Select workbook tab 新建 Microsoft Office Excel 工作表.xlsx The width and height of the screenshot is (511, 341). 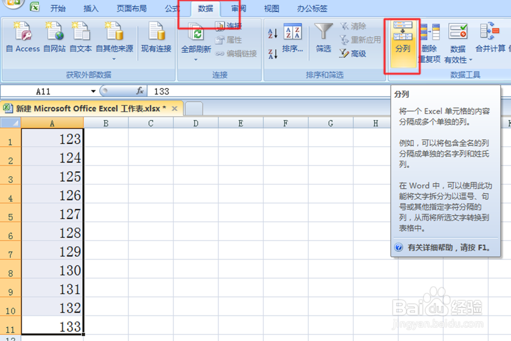tap(91, 108)
